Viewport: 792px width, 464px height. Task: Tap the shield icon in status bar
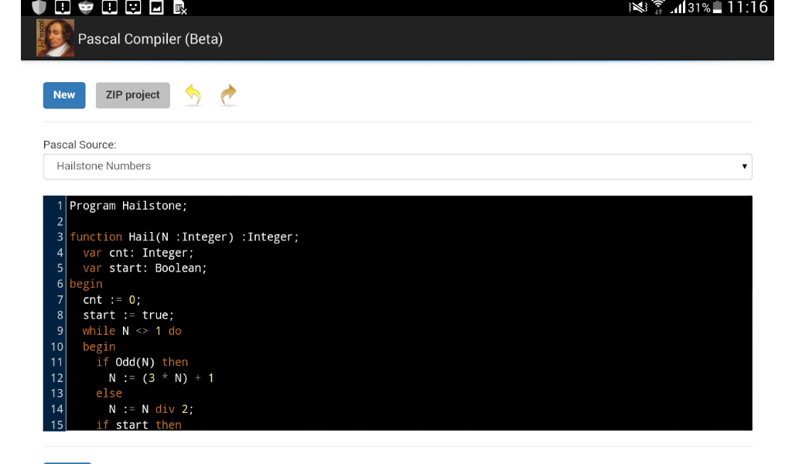(39, 8)
